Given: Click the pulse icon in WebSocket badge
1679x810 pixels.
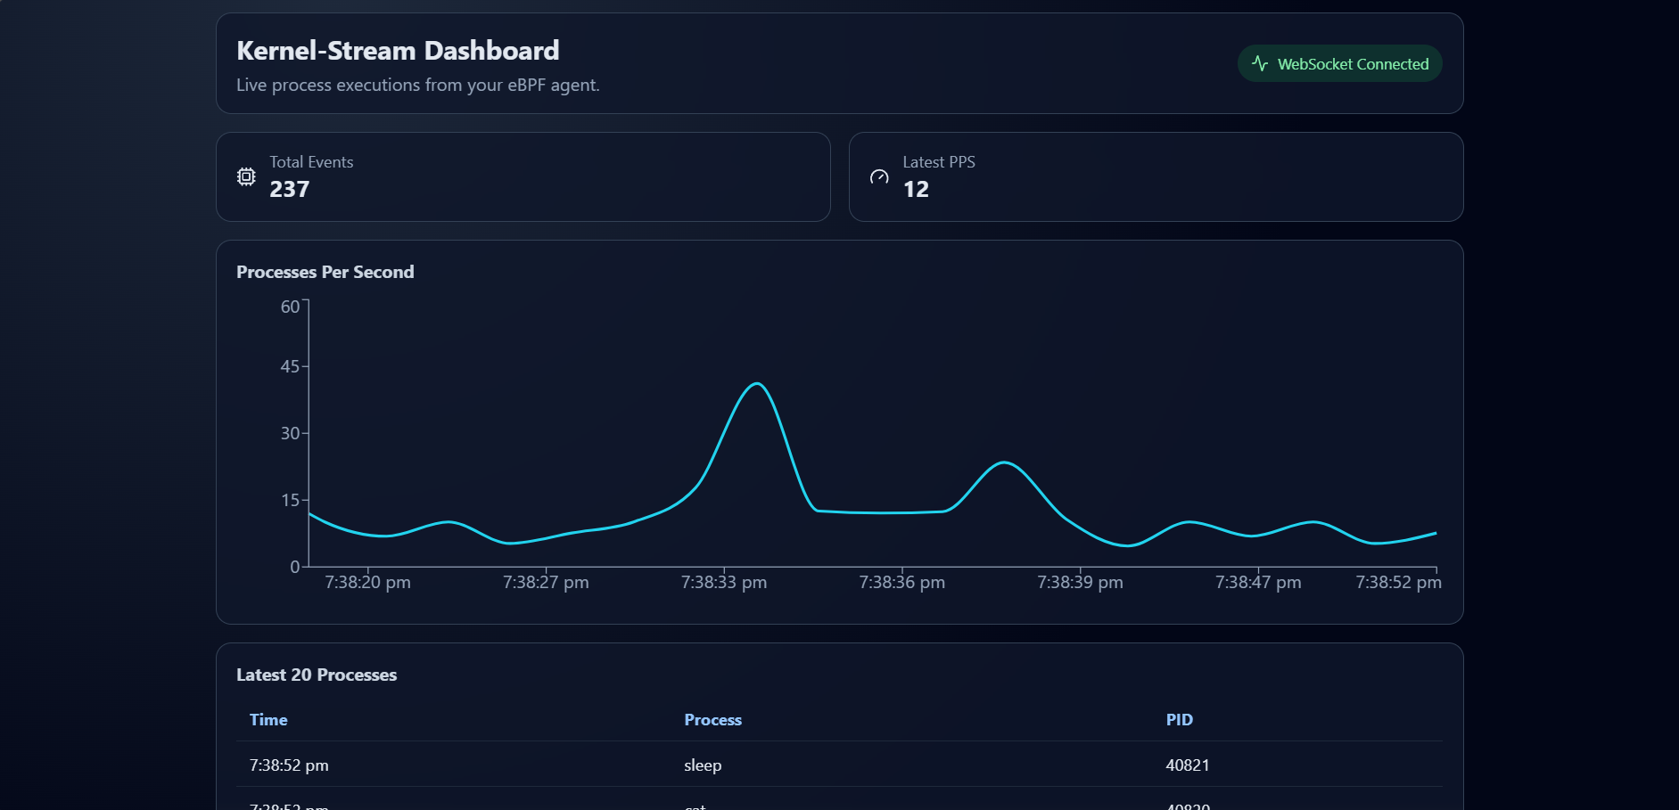Looking at the screenshot, I should [x=1259, y=63].
